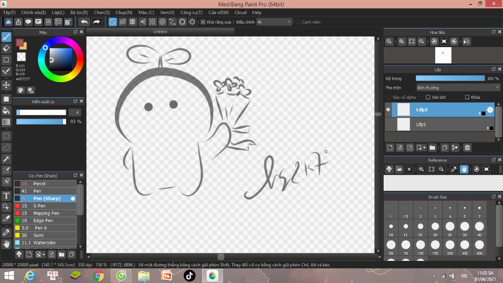Image resolution: width=503 pixels, height=283 pixels.
Task: Pick brush size preset 100
Action: pyautogui.click(x=420, y=247)
